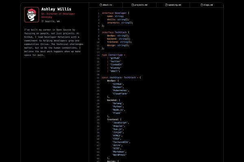244x162 pixels.
Task: Click the Seattle, WA location text
Action: tap(52, 21)
